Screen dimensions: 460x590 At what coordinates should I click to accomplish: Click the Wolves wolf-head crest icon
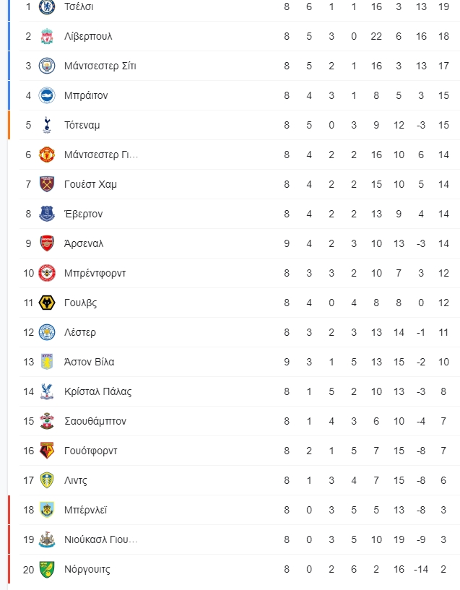(47, 303)
